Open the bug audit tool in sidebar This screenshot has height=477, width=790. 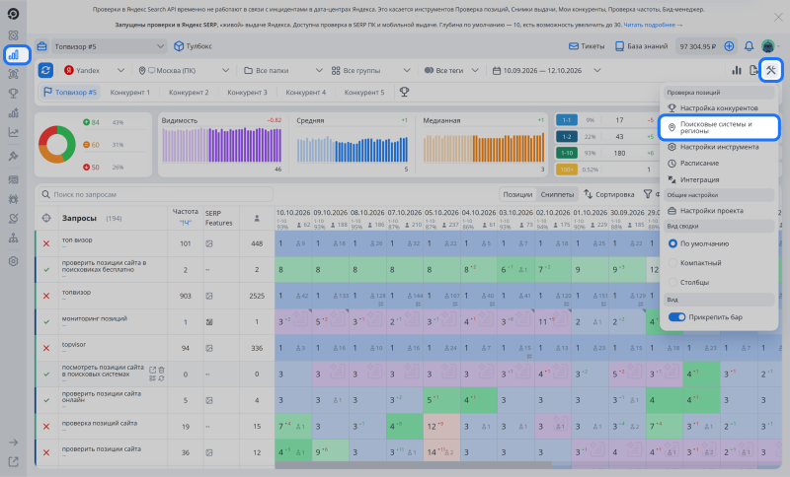(x=14, y=199)
